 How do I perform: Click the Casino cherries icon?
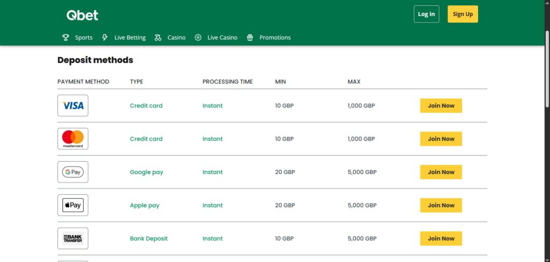point(158,38)
